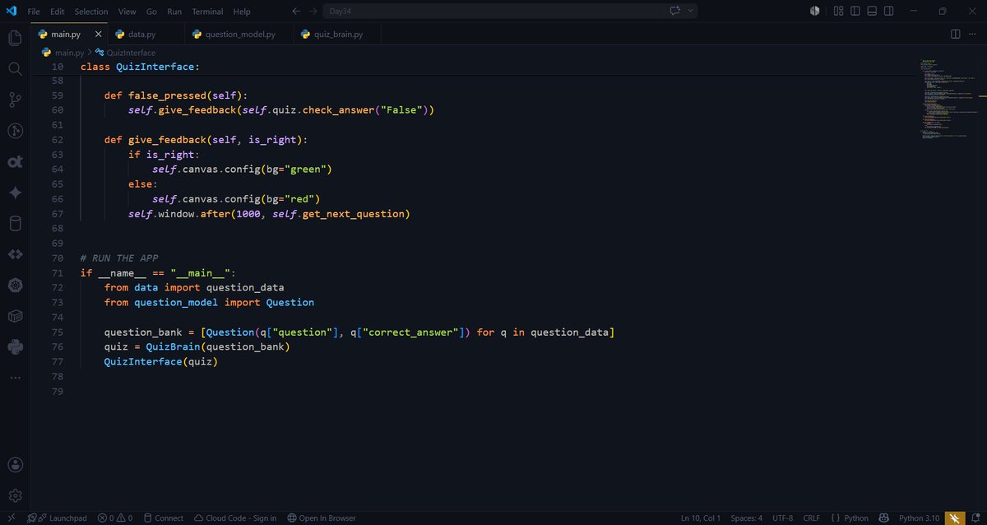Open the Selection menu
The image size is (987, 525).
tap(91, 12)
